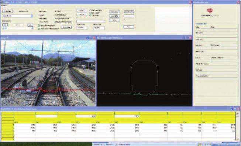Close the black profile viewer window

(190, 38)
